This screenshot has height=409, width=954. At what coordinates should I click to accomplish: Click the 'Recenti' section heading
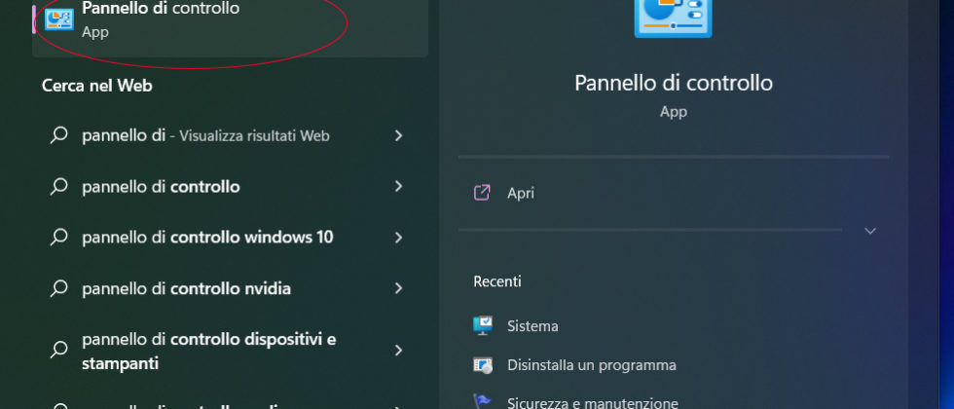[x=497, y=281]
